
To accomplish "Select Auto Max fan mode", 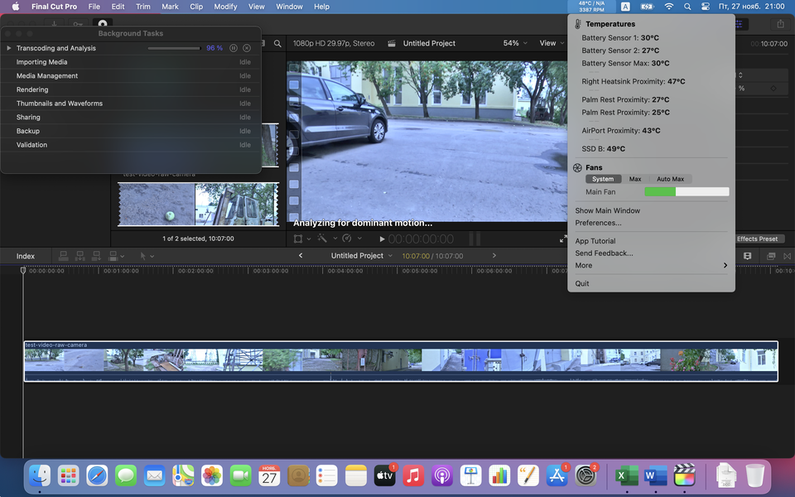I will (670, 179).
